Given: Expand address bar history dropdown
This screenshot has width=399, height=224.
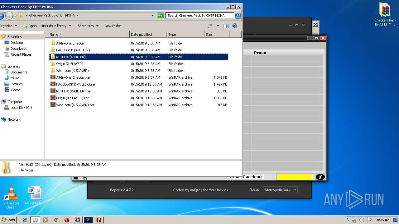Looking at the screenshot, I should point(152,15).
